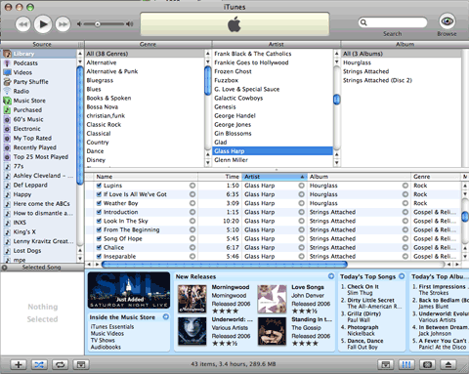Open Audiobooks link
The width and height of the screenshot is (469, 374).
point(106,347)
